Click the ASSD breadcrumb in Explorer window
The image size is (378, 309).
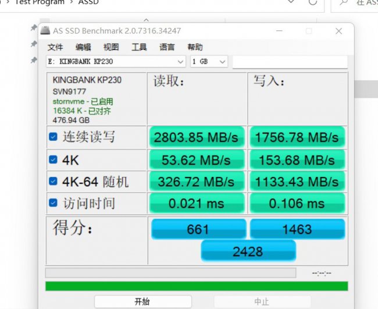coord(88,2)
